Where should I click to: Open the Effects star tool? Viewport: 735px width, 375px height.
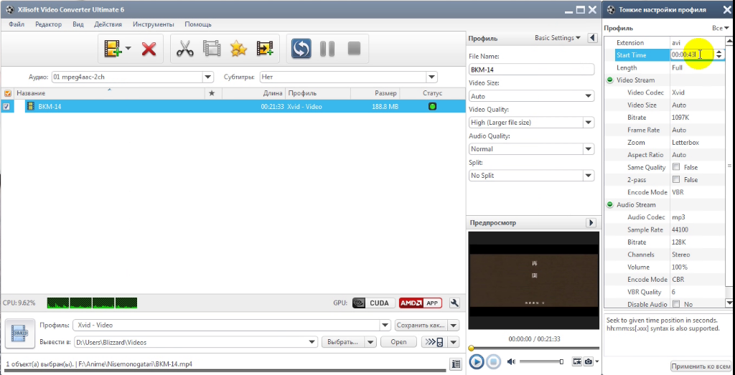point(238,48)
